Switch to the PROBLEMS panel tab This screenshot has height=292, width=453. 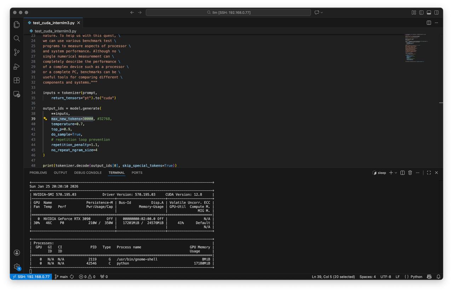[x=38, y=173]
